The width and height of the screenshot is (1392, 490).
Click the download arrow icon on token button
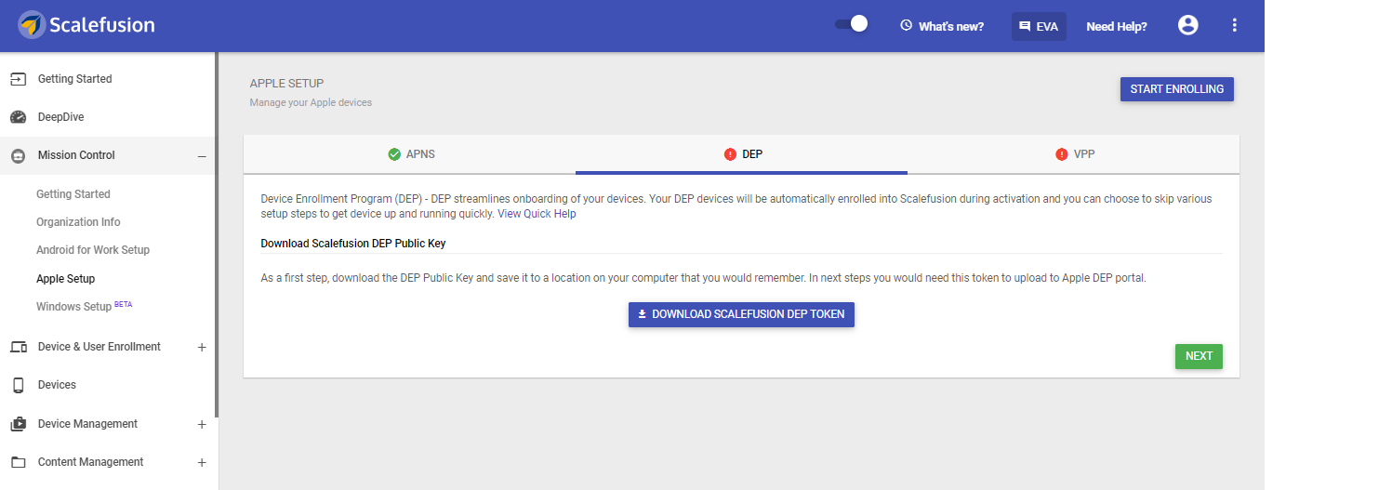click(642, 314)
